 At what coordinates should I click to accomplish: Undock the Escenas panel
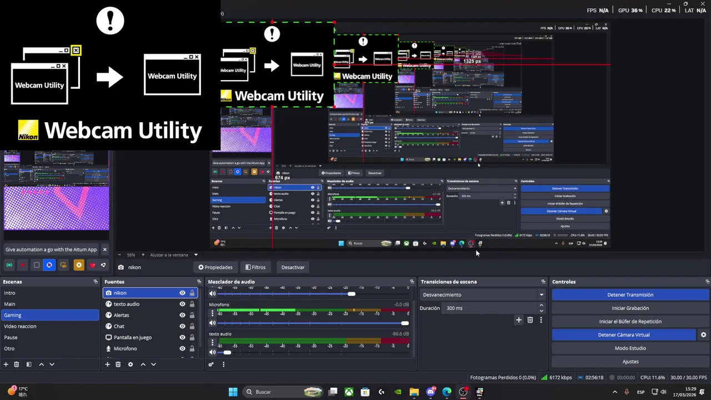[x=96, y=282]
